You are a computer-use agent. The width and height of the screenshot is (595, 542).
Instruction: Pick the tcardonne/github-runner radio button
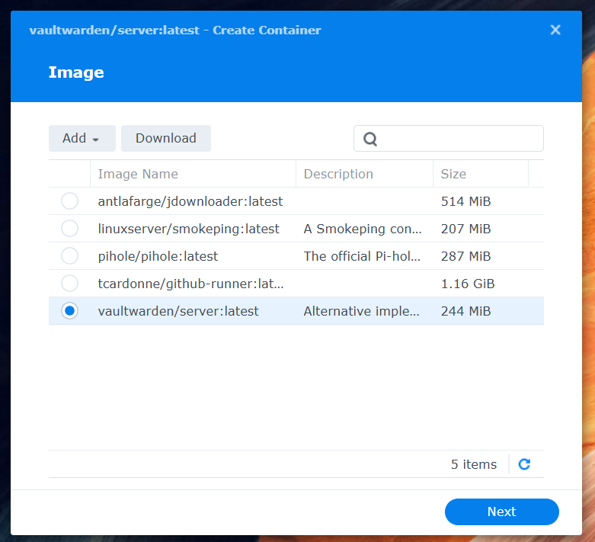coord(69,284)
